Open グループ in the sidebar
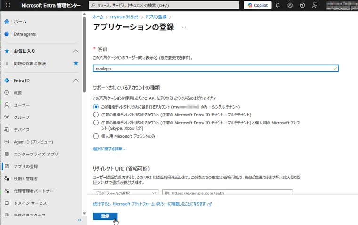Image resolution: width=358 pixels, height=225 pixels. 22,117
